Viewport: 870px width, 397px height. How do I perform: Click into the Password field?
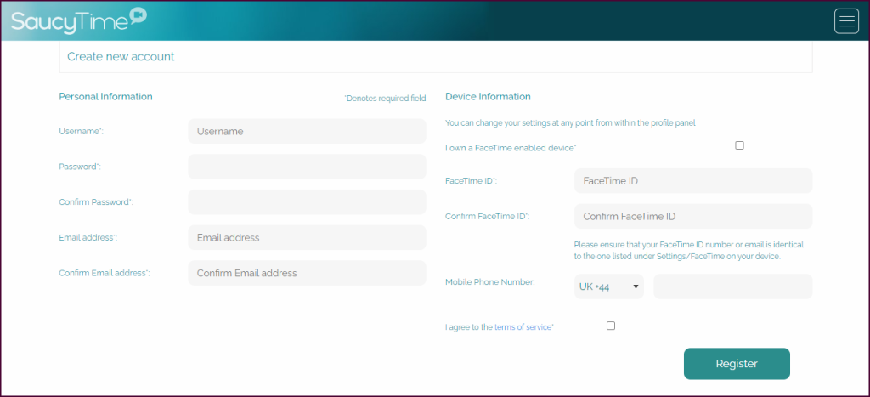[x=307, y=167]
